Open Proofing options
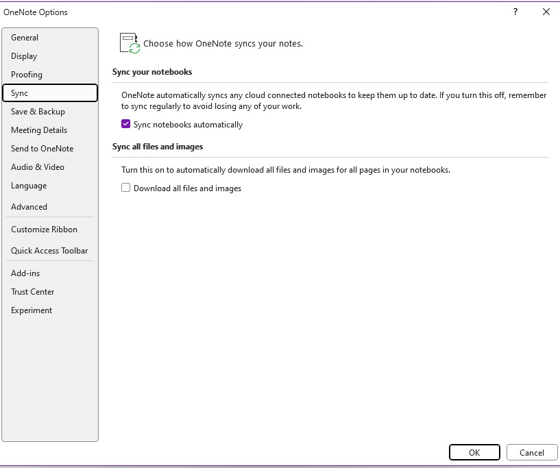The height and width of the screenshot is (468, 560). click(x=49, y=75)
